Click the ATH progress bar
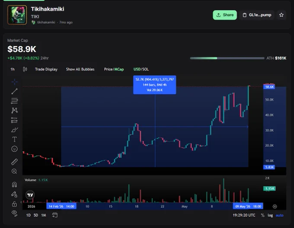The width and height of the screenshot is (294, 228). click(227, 58)
